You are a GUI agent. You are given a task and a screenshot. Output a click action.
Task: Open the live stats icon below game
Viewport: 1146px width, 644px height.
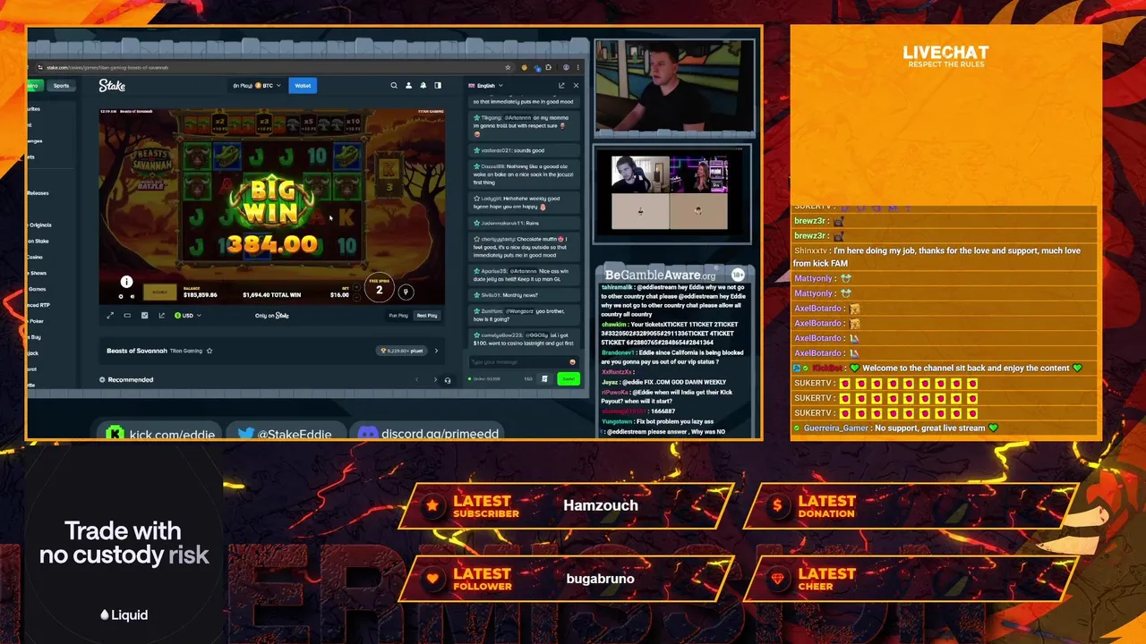(144, 316)
